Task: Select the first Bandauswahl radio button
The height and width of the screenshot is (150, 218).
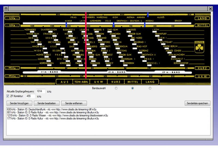Action: pyautogui.click(x=116, y=88)
